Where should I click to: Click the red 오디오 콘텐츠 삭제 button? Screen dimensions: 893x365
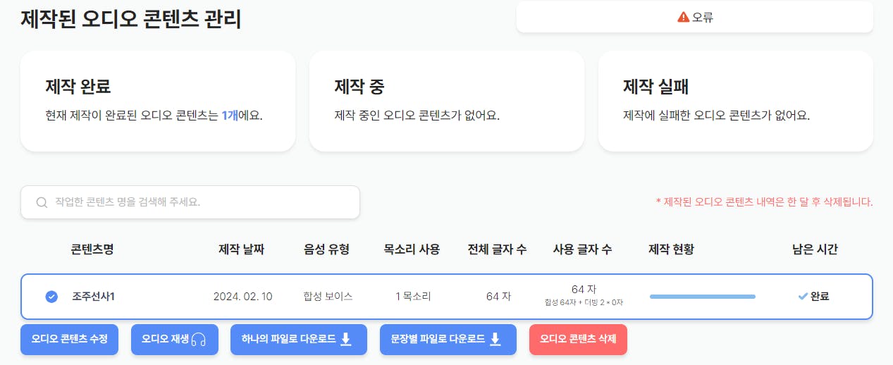point(578,339)
